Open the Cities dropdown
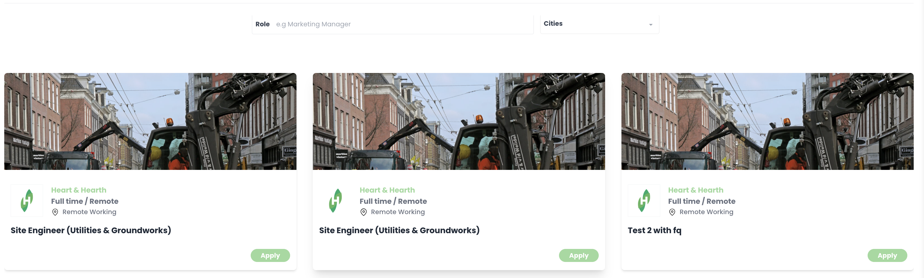The image size is (924, 278). tap(599, 24)
